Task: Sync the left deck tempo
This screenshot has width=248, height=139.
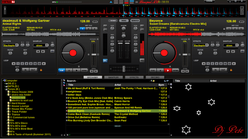Action: pyautogui.click(x=84, y=70)
